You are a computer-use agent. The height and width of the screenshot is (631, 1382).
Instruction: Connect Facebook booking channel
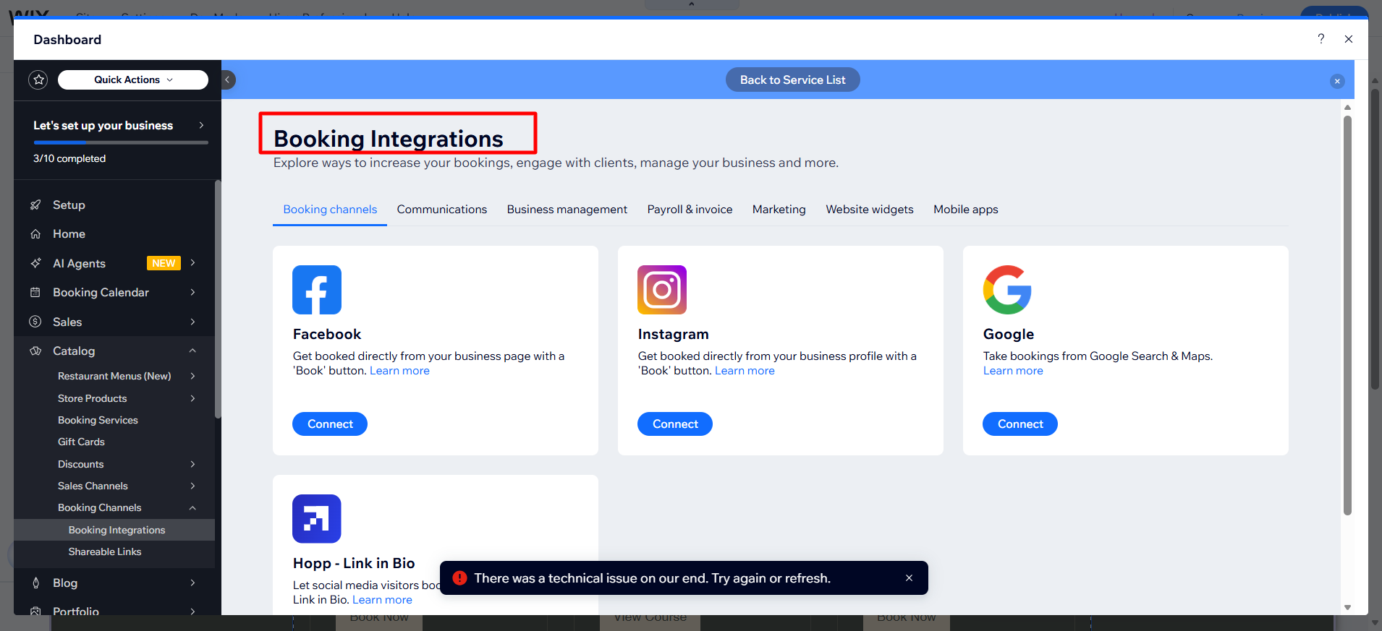pos(330,424)
